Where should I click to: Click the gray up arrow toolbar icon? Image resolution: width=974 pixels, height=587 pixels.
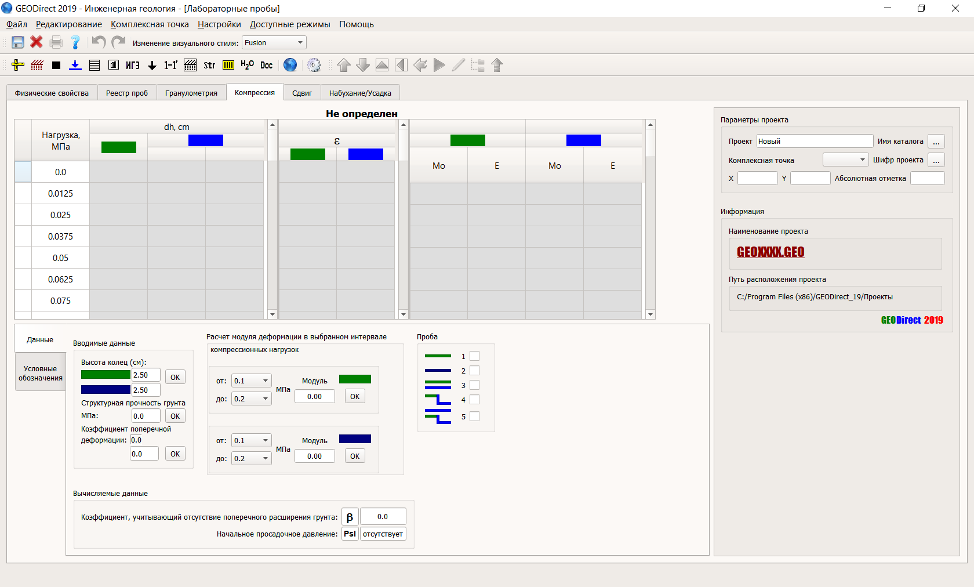pyautogui.click(x=344, y=65)
